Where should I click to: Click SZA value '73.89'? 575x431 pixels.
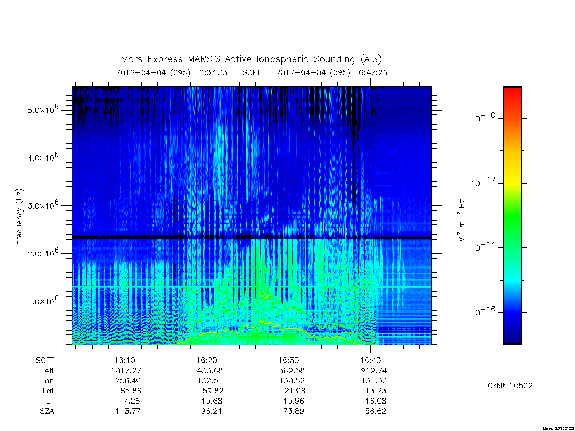coord(294,411)
